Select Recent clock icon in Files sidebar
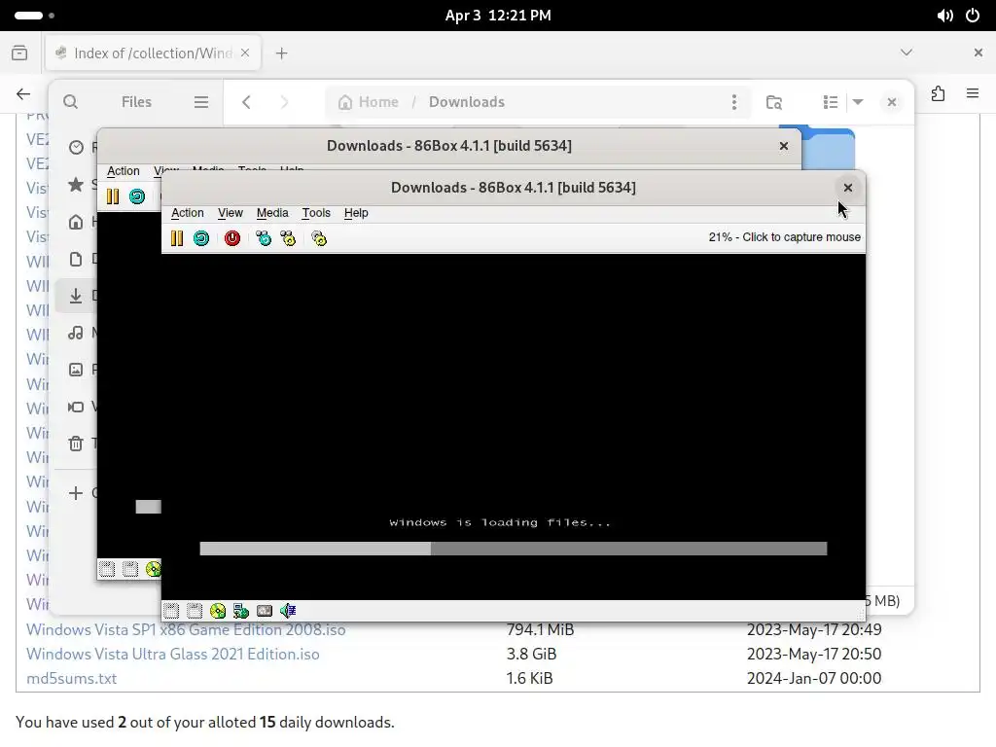The height and width of the screenshot is (747, 996). pyautogui.click(x=76, y=148)
